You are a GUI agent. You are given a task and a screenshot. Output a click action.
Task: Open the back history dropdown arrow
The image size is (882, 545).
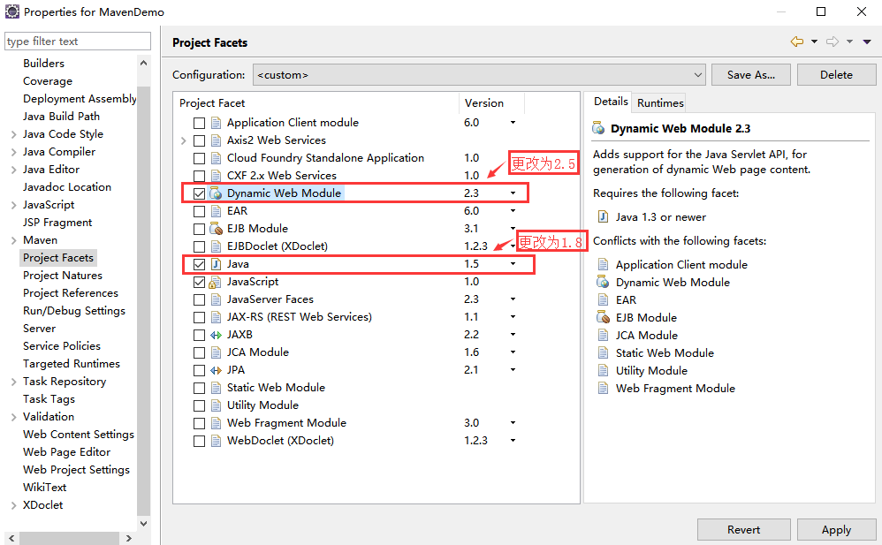point(814,42)
